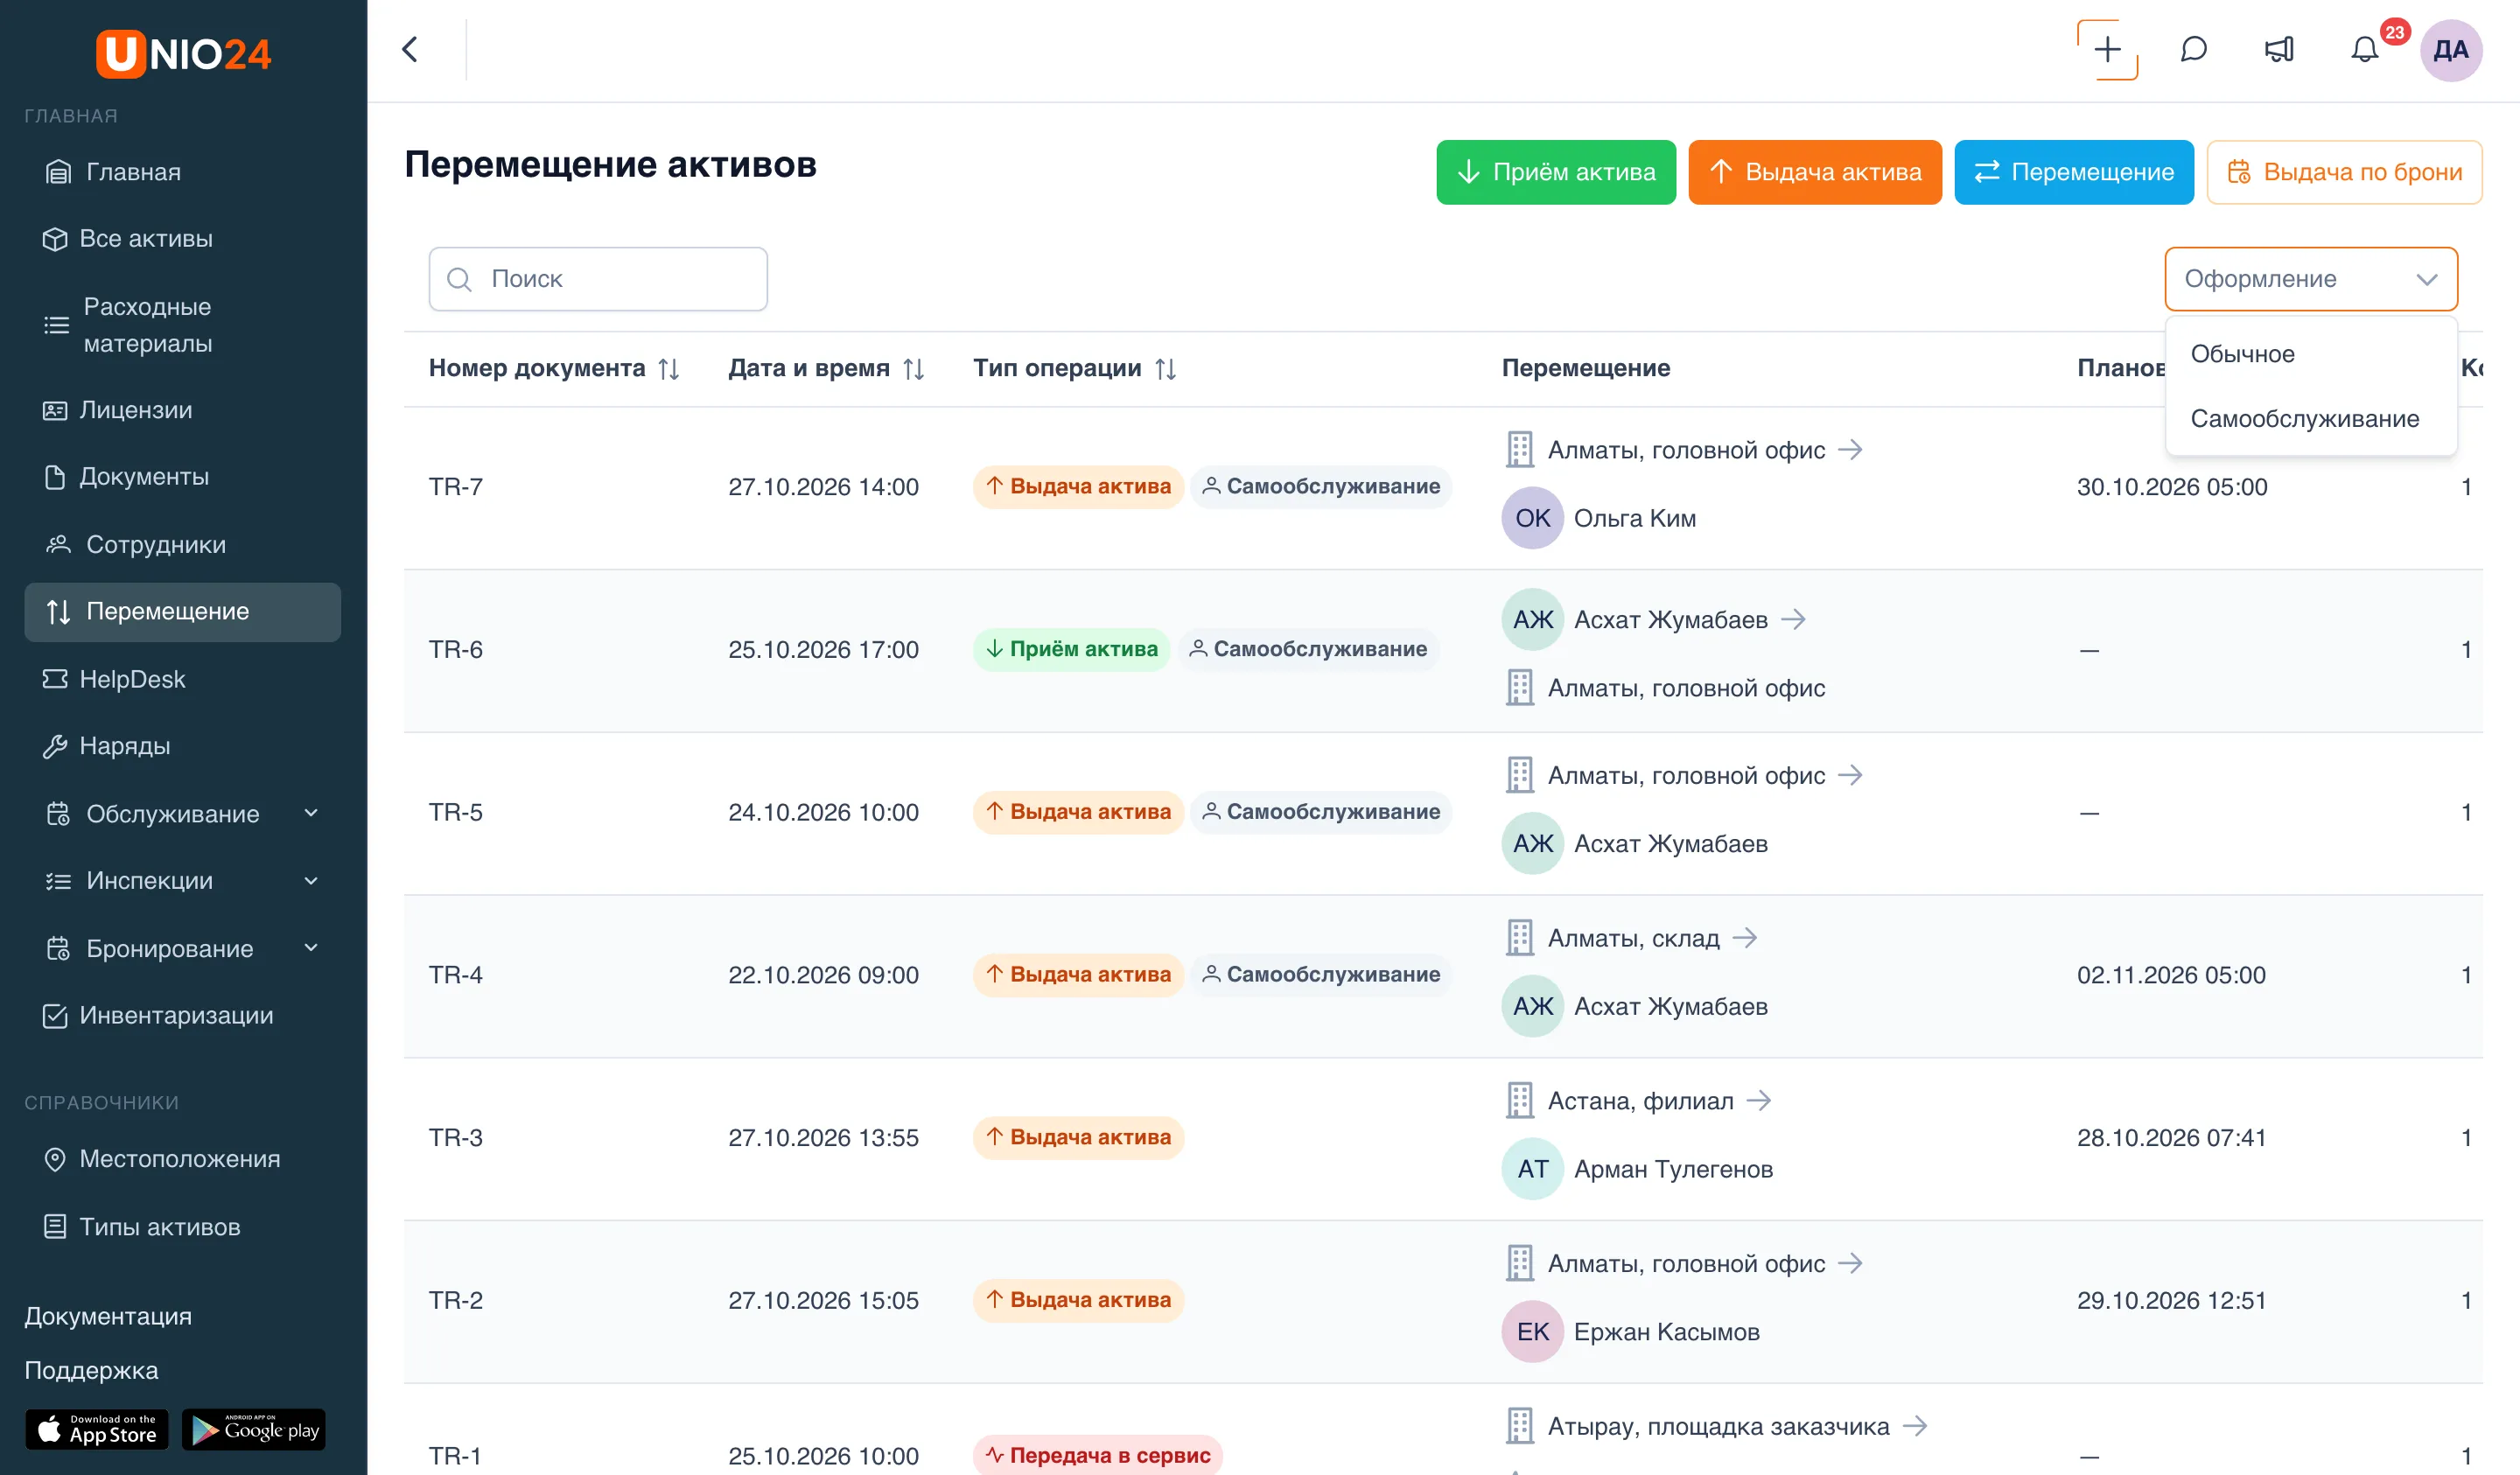
Task: Open Местоположения reference in sidebar
Action: pyautogui.click(x=183, y=1159)
